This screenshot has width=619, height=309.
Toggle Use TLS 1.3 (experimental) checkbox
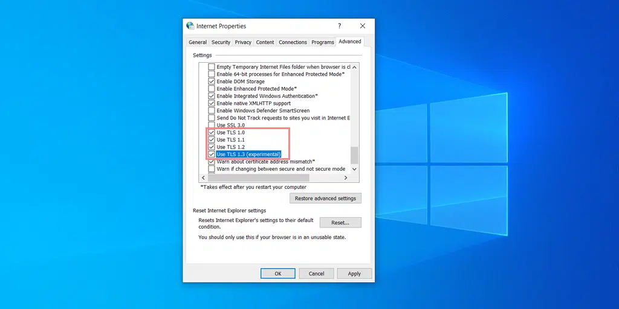[212, 154]
